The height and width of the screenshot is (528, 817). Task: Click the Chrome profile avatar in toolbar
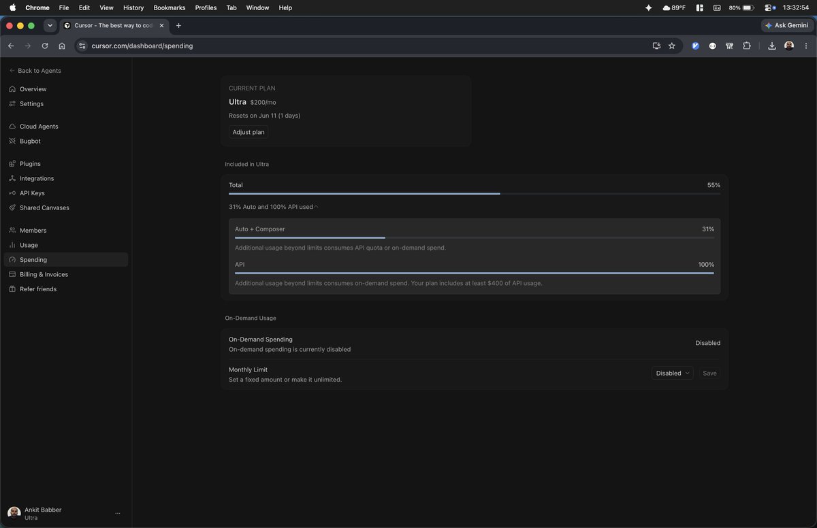pos(789,46)
